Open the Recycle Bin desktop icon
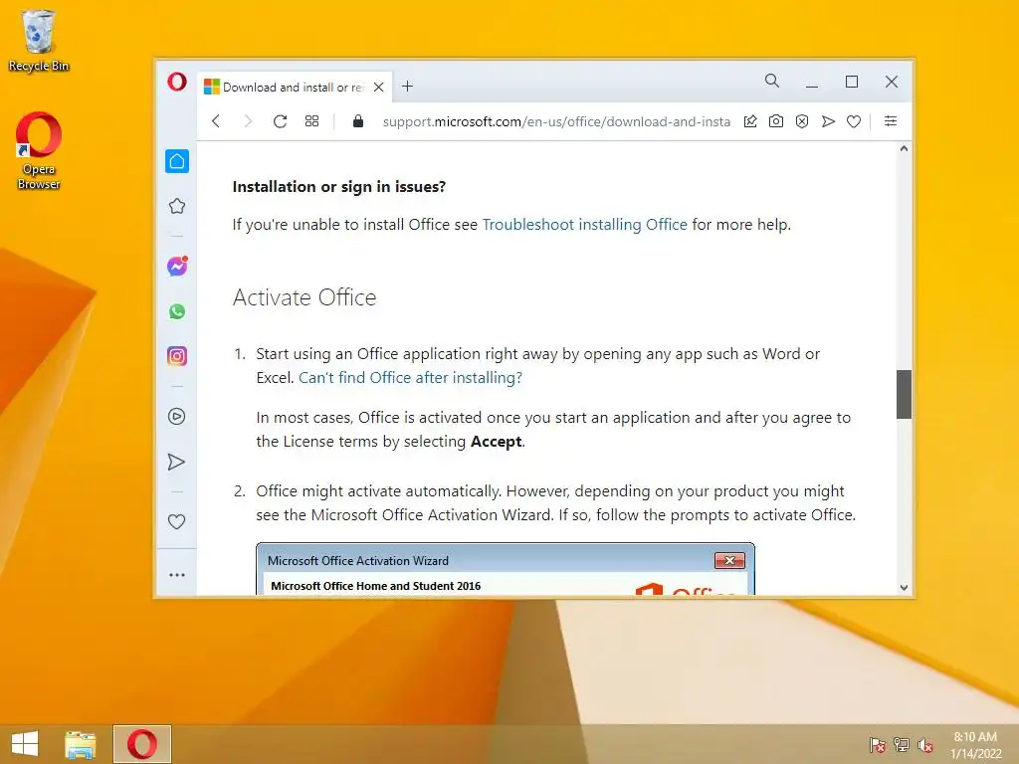 click(x=39, y=40)
